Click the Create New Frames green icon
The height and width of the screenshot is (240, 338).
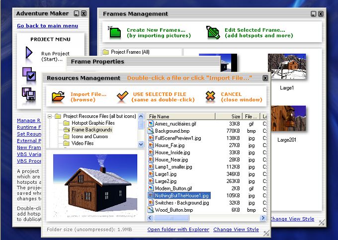point(115,33)
